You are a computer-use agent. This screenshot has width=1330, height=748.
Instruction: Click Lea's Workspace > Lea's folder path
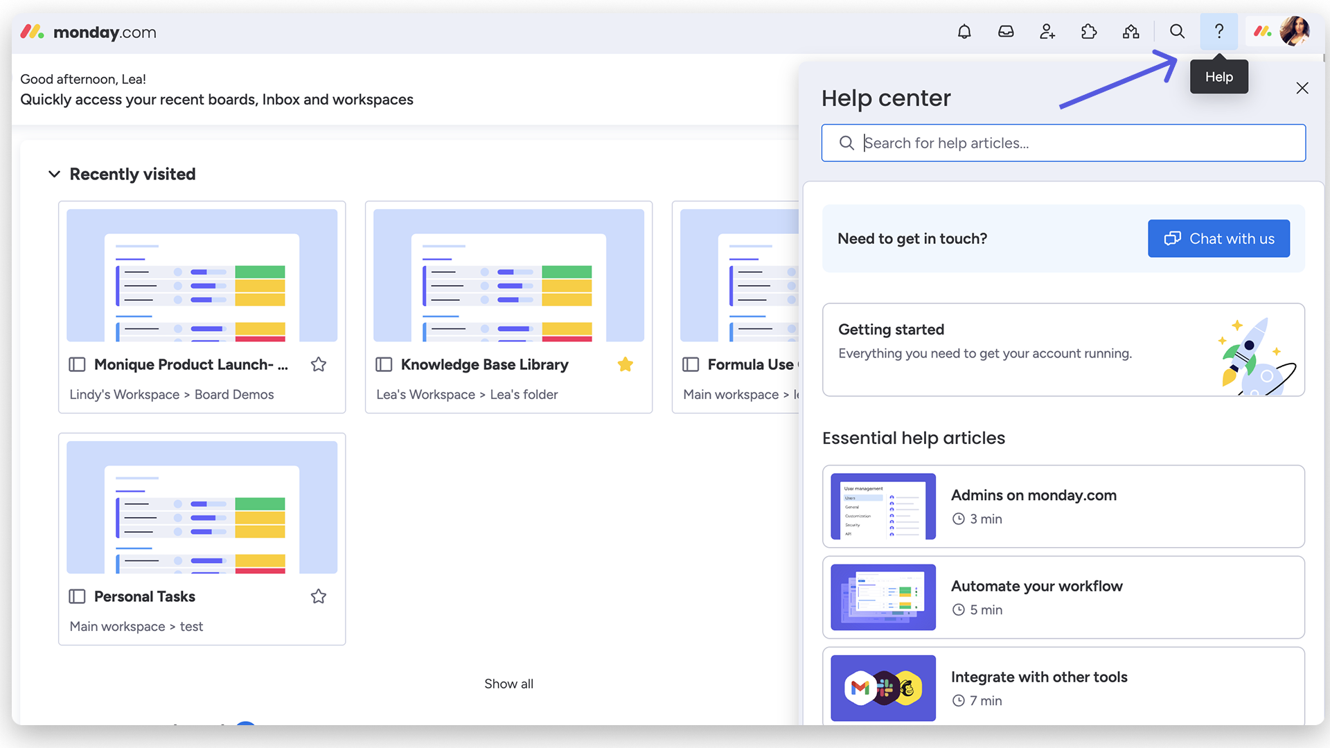[467, 394]
